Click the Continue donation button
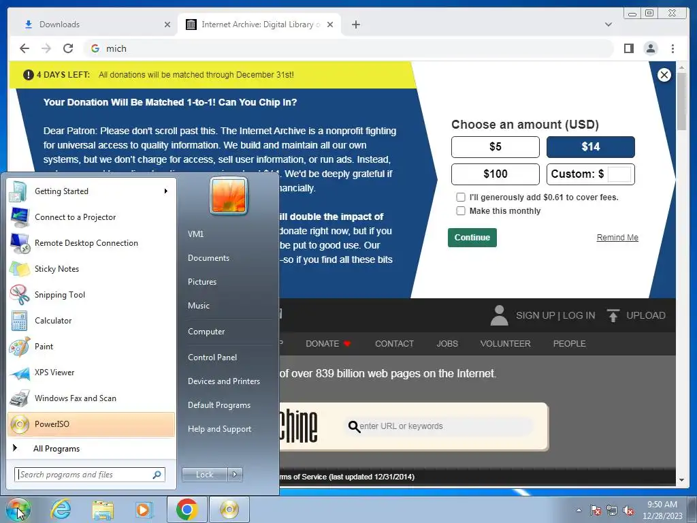This screenshot has height=523, width=697. 472,238
